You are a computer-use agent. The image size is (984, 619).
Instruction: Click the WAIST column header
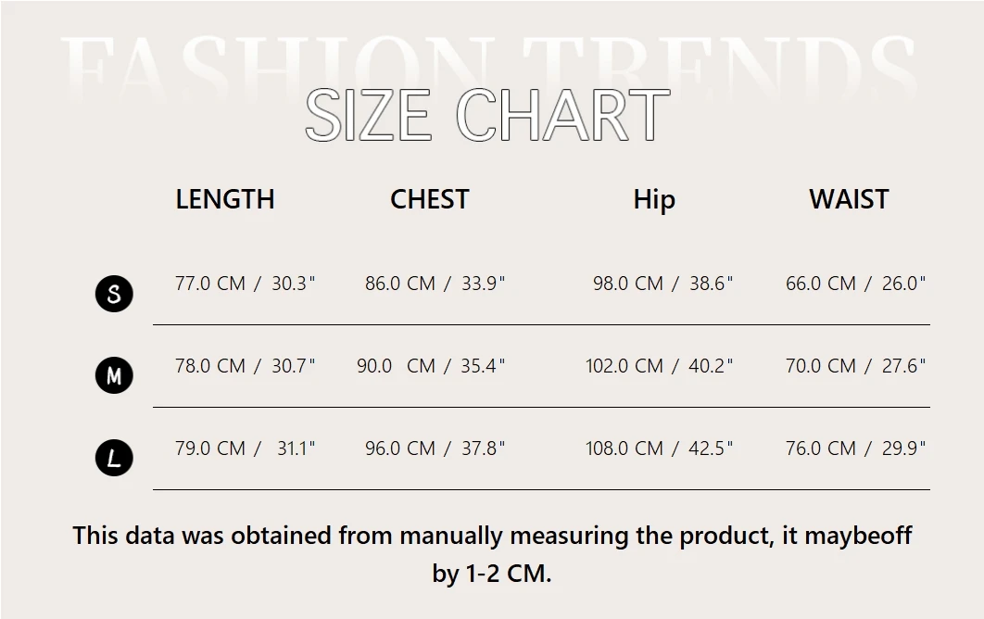coord(849,199)
